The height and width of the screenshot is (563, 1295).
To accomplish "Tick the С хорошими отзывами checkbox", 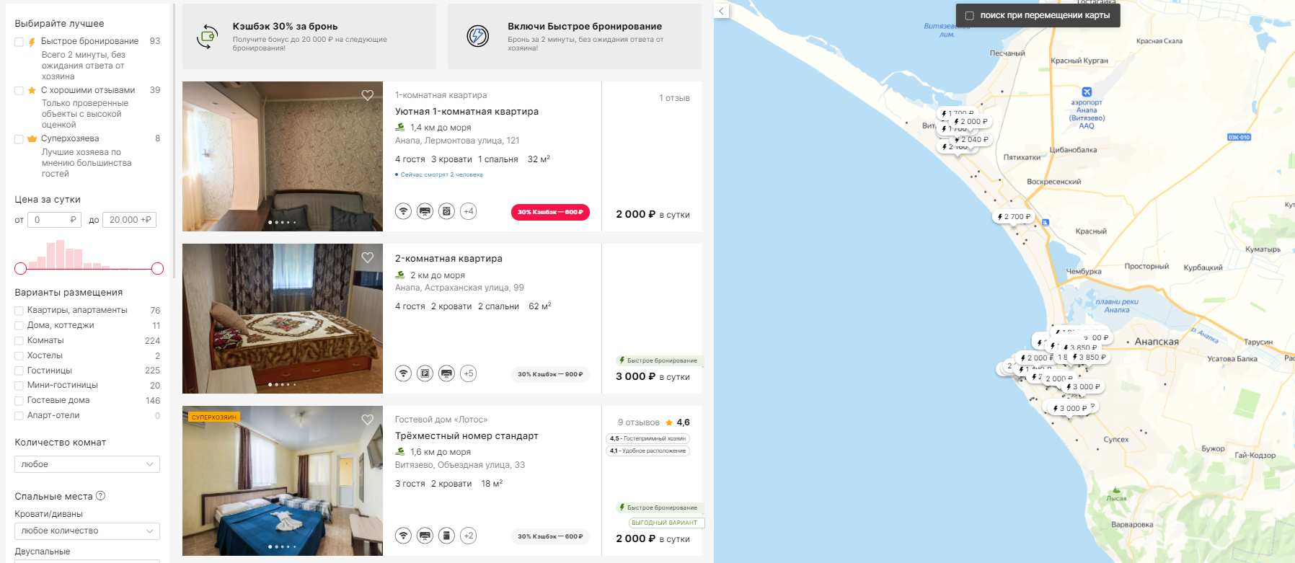I will [19, 91].
